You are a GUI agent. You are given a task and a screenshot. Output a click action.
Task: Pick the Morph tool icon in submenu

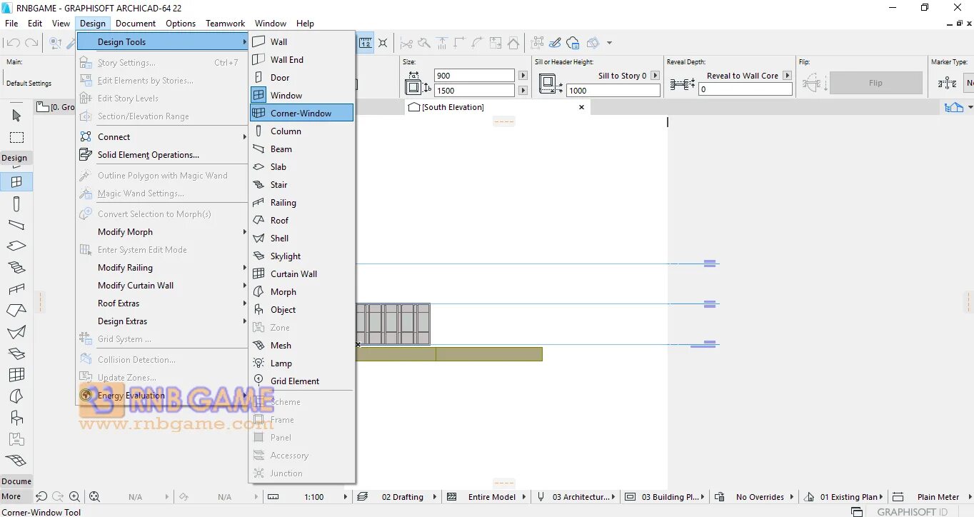tap(258, 291)
